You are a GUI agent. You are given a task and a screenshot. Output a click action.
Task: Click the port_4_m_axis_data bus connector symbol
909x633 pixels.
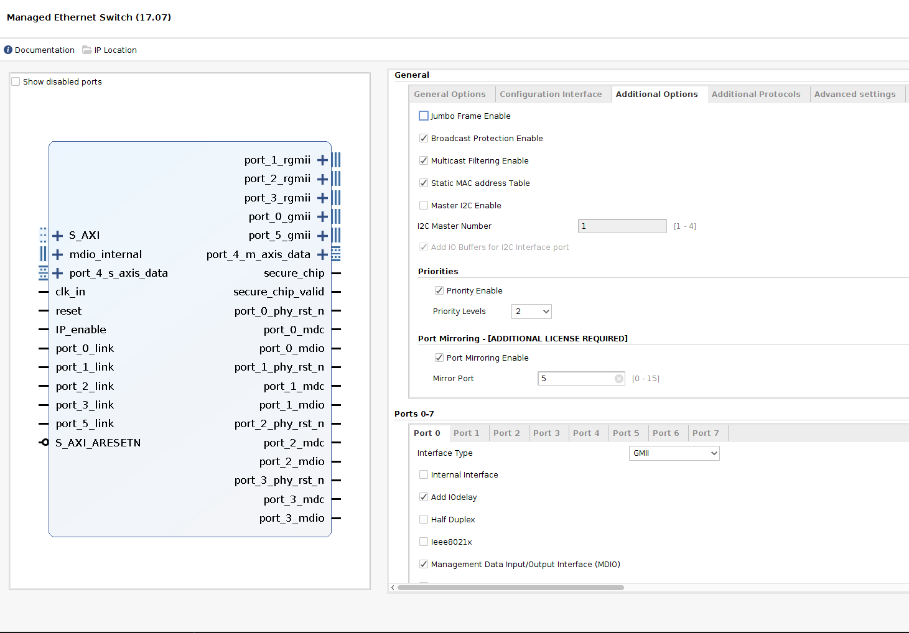coord(336,254)
